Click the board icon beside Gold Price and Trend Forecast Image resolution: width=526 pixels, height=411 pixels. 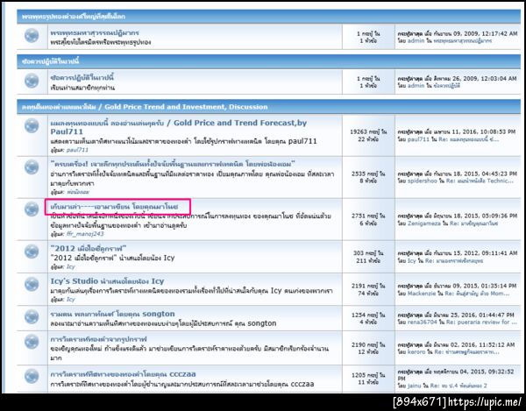32,126
